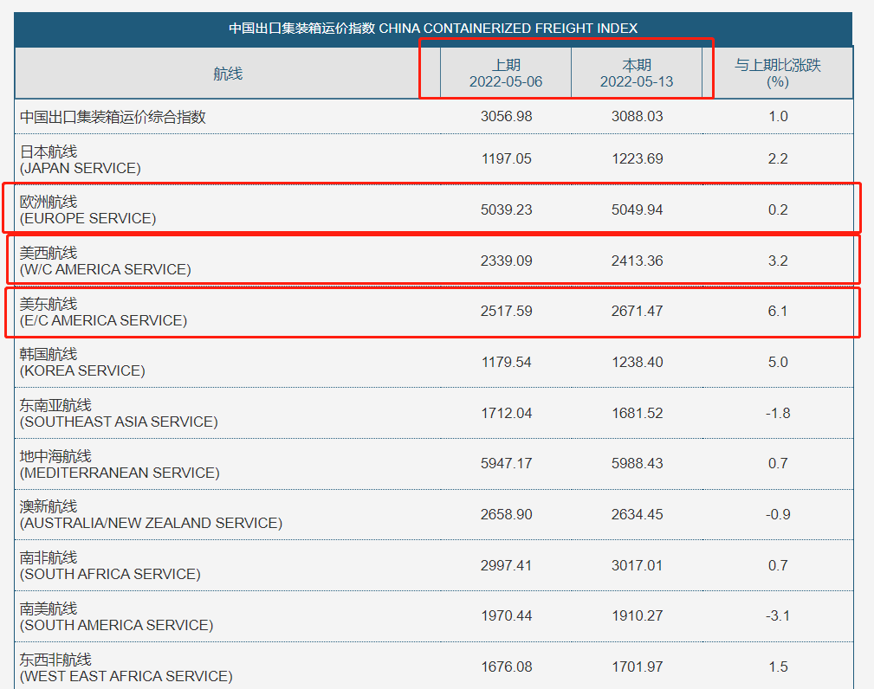
Task: Click the West East Africa value 1676.08
Action: pyautogui.click(x=506, y=666)
